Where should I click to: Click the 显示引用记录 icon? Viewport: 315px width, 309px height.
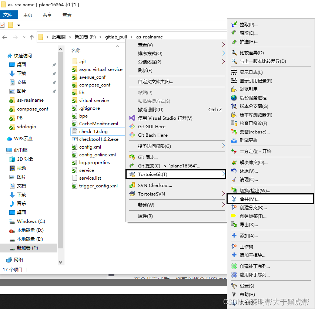pyautogui.click(x=234, y=81)
